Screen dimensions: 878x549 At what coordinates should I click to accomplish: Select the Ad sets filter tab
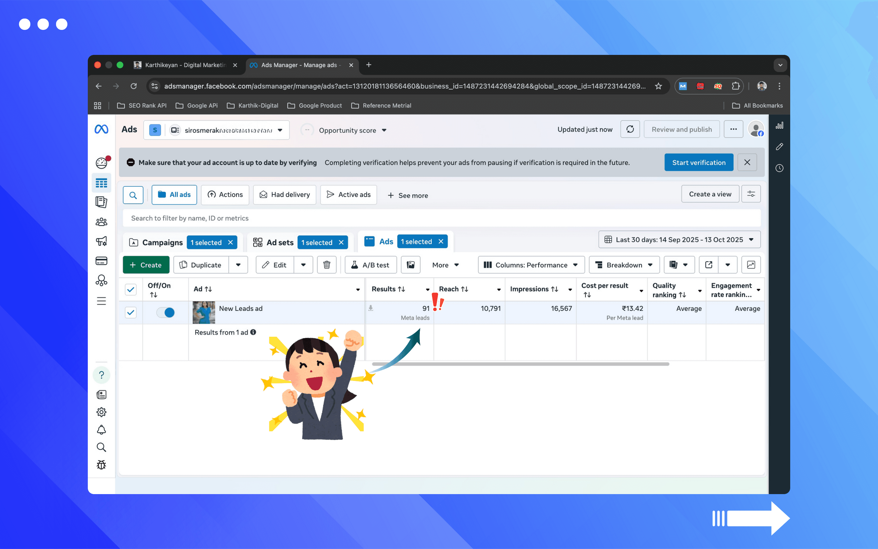coord(280,242)
